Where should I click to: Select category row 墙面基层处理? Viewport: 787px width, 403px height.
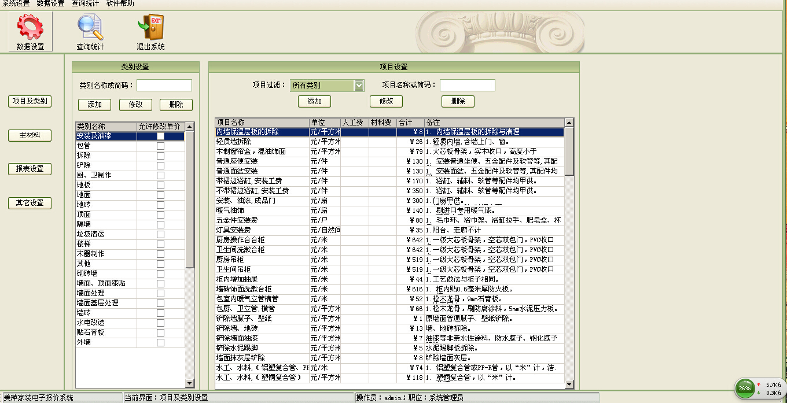point(130,304)
